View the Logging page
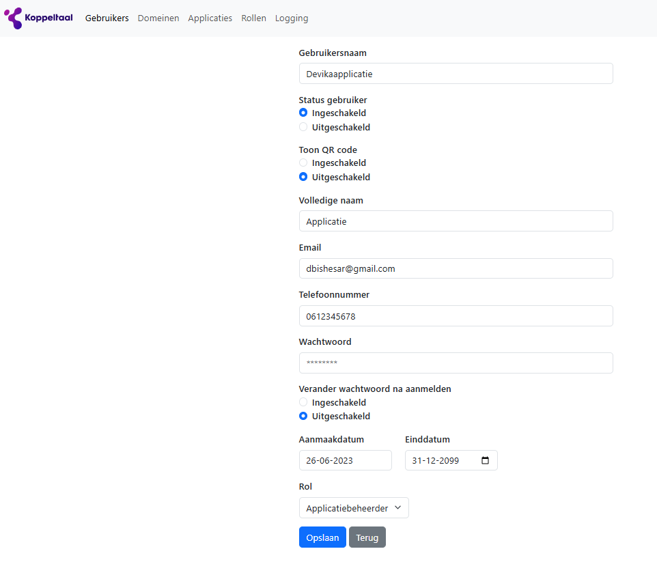The height and width of the screenshot is (562, 657). pyautogui.click(x=292, y=18)
